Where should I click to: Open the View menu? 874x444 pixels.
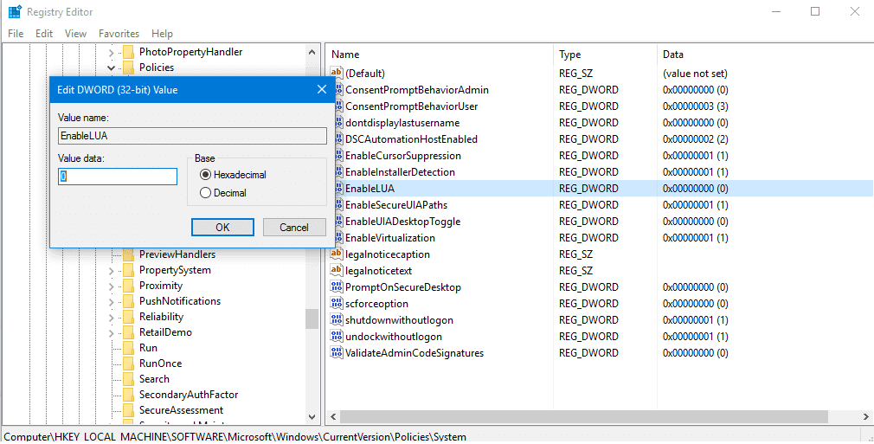tap(76, 34)
